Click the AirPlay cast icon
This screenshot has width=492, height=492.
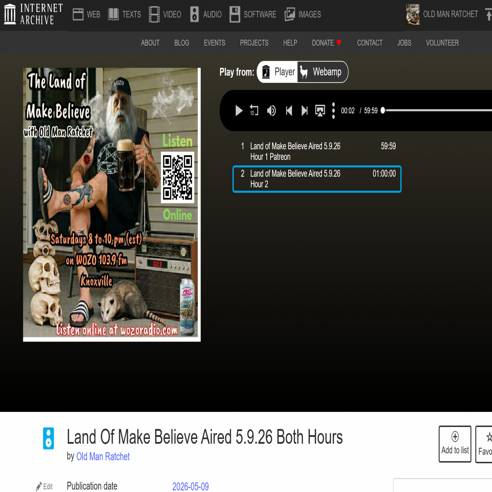click(x=320, y=111)
